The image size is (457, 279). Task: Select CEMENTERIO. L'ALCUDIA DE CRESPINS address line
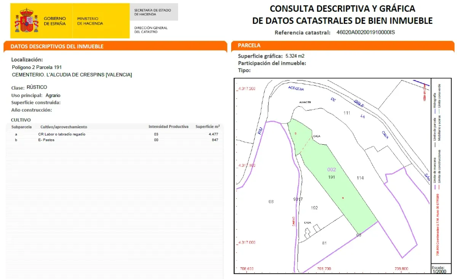(72, 75)
